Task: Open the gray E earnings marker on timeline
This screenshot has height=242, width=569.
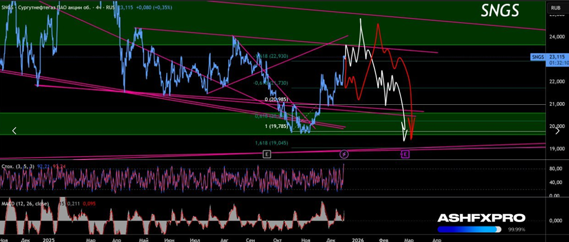Action: click(x=267, y=154)
